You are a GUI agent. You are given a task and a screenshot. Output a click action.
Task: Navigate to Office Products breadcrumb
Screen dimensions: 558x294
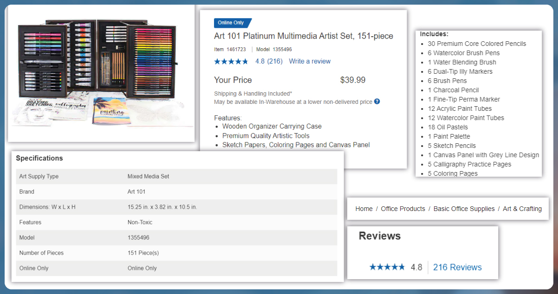pyautogui.click(x=403, y=209)
